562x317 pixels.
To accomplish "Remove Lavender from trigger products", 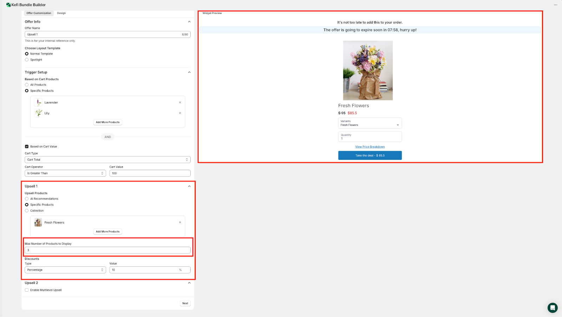I will (180, 103).
